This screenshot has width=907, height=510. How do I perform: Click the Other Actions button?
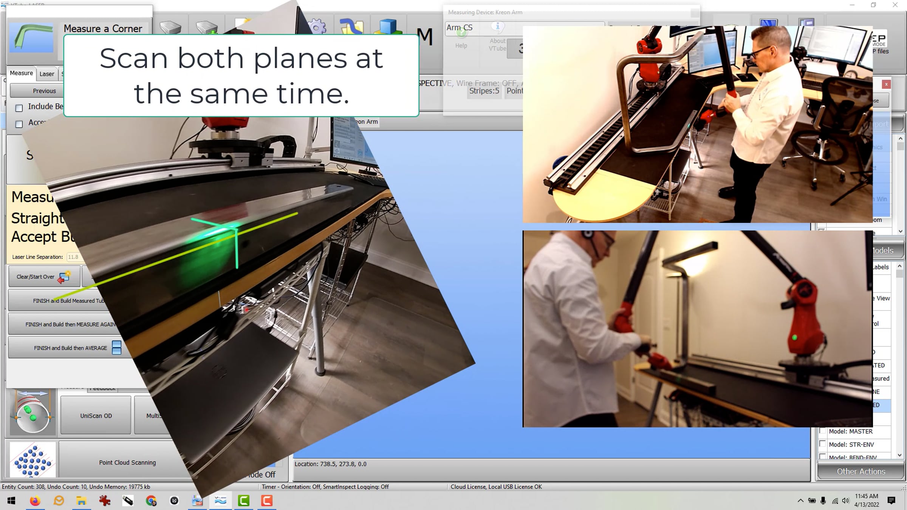pyautogui.click(x=861, y=471)
